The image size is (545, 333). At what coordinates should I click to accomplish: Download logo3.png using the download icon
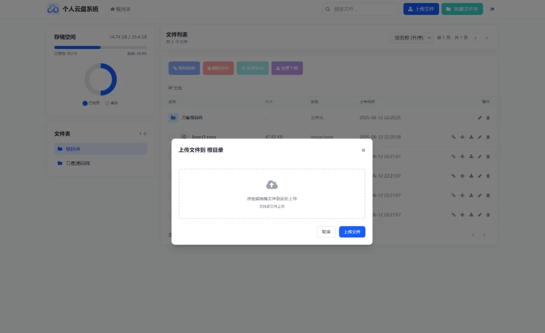471,137
